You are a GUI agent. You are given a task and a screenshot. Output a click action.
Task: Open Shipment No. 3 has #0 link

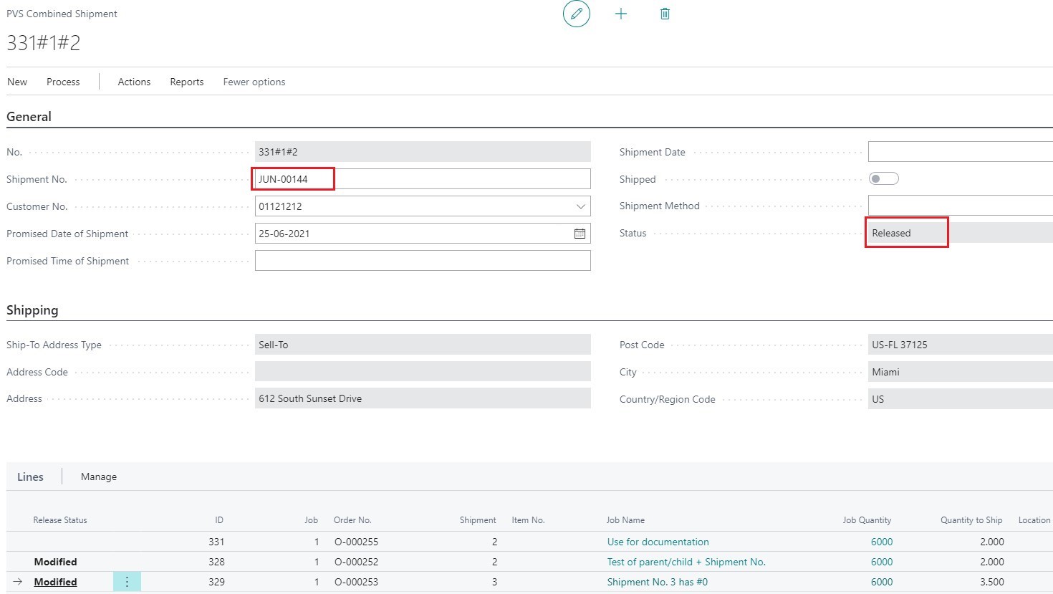[x=658, y=582]
